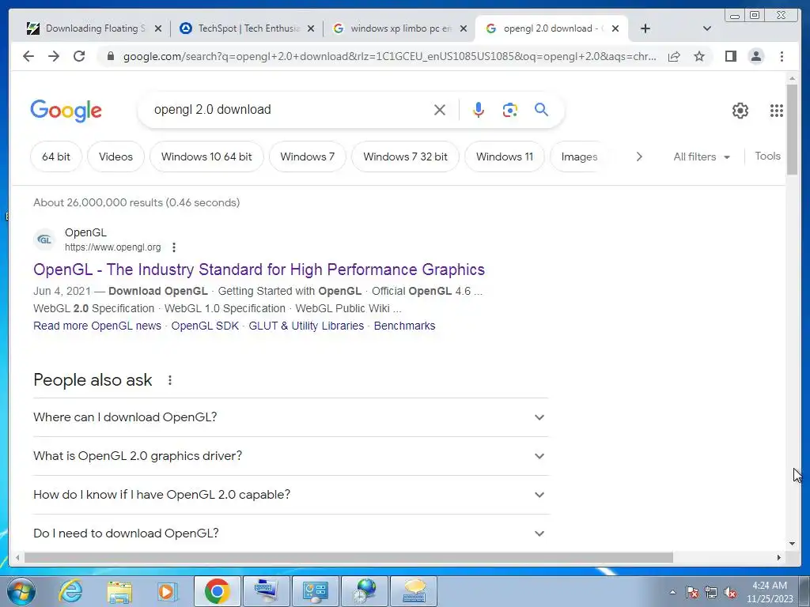
Task: Close the Downloading Floating tab
Action: [x=158, y=29]
